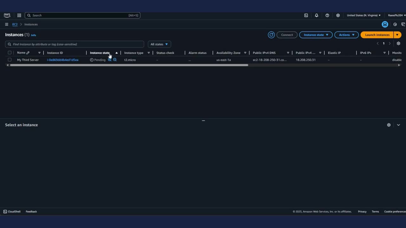Open the help question mark menu
406x228 pixels.
(x=327, y=15)
